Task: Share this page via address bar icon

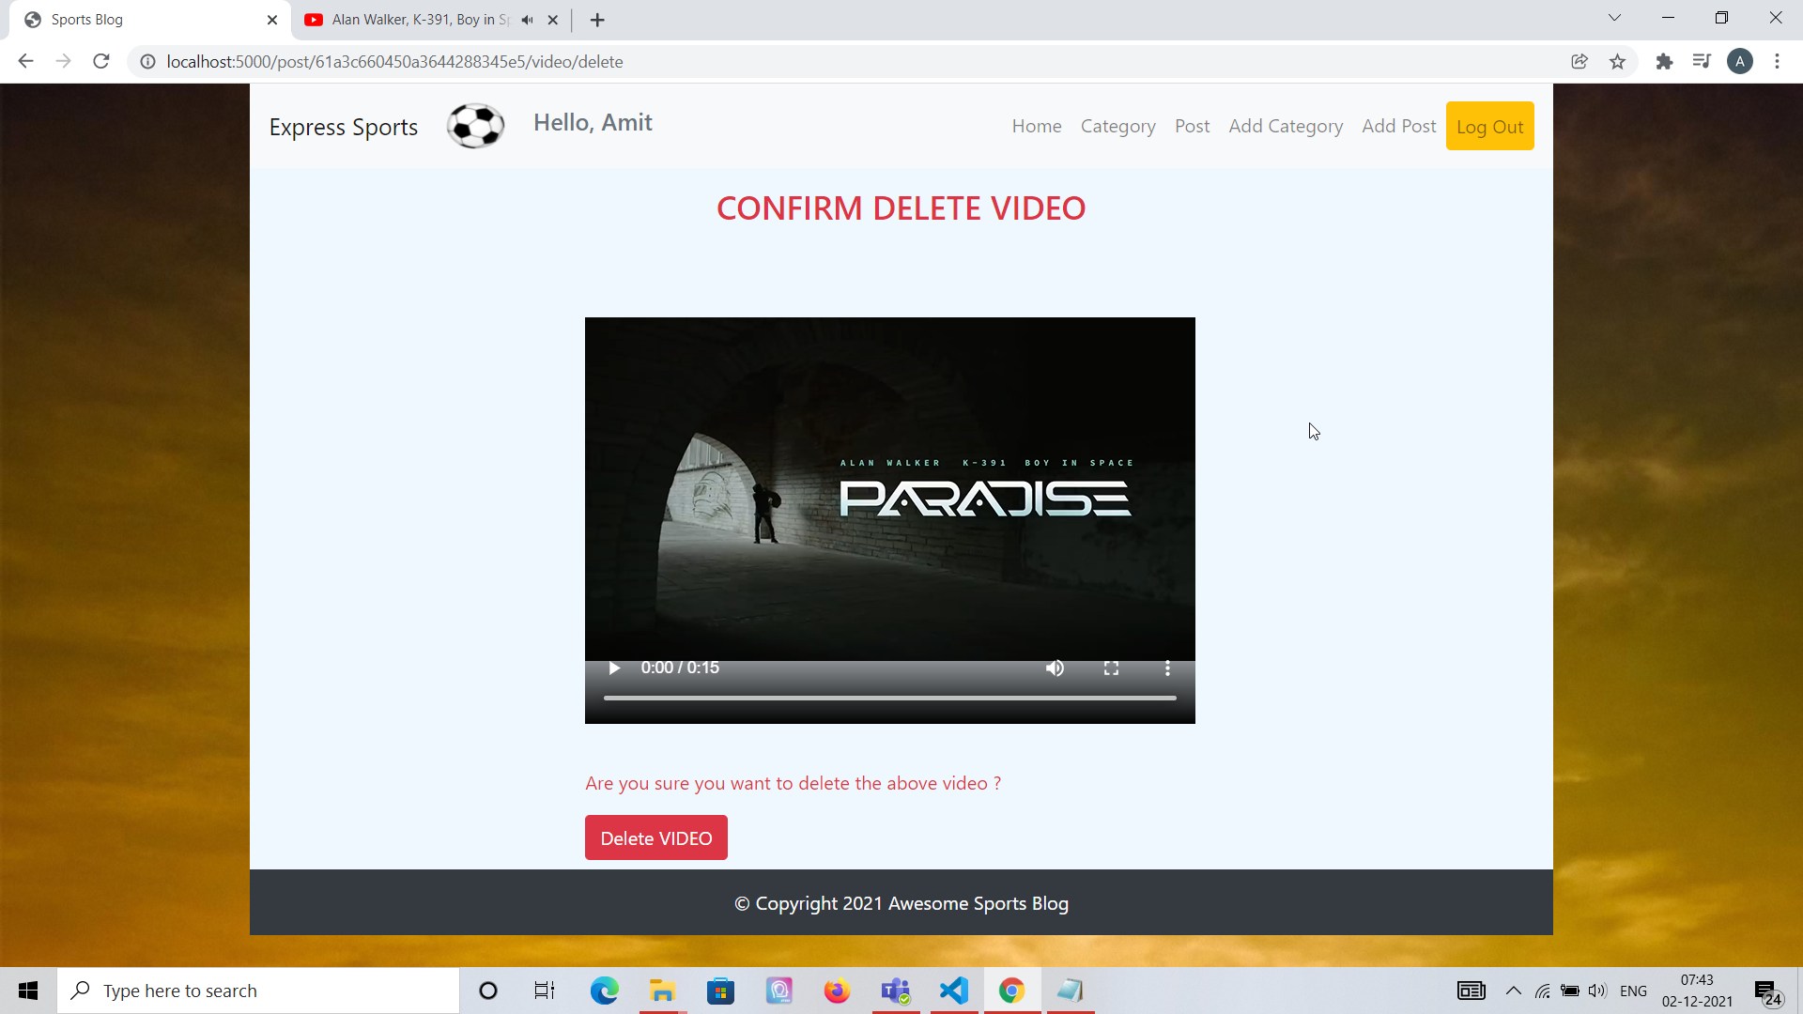Action: pyautogui.click(x=1580, y=62)
